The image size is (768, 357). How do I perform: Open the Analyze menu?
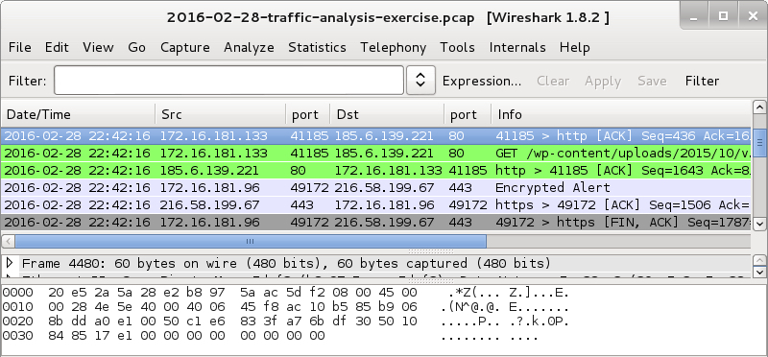tap(249, 47)
